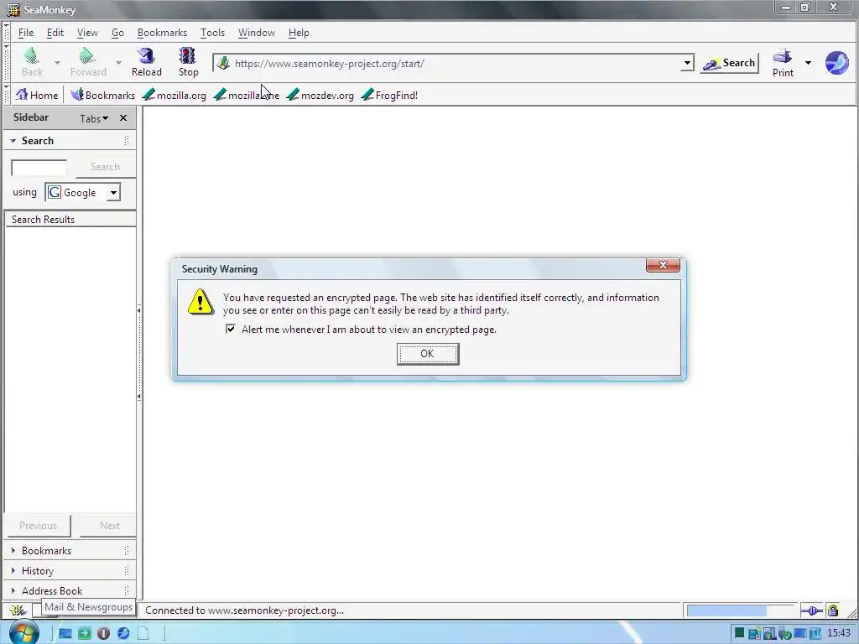Screen dimensions: 859x644
Task: Click the Navigator icon in the status bar
Action: coord(18,610)
